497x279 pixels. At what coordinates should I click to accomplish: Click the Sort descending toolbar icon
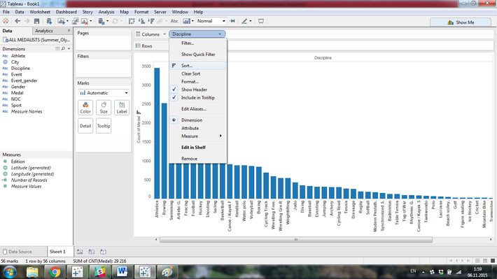tap(151, 21)
